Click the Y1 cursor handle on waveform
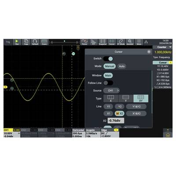Image resolution: width=176 pixels, height=176 pixels. pos(12,80)
